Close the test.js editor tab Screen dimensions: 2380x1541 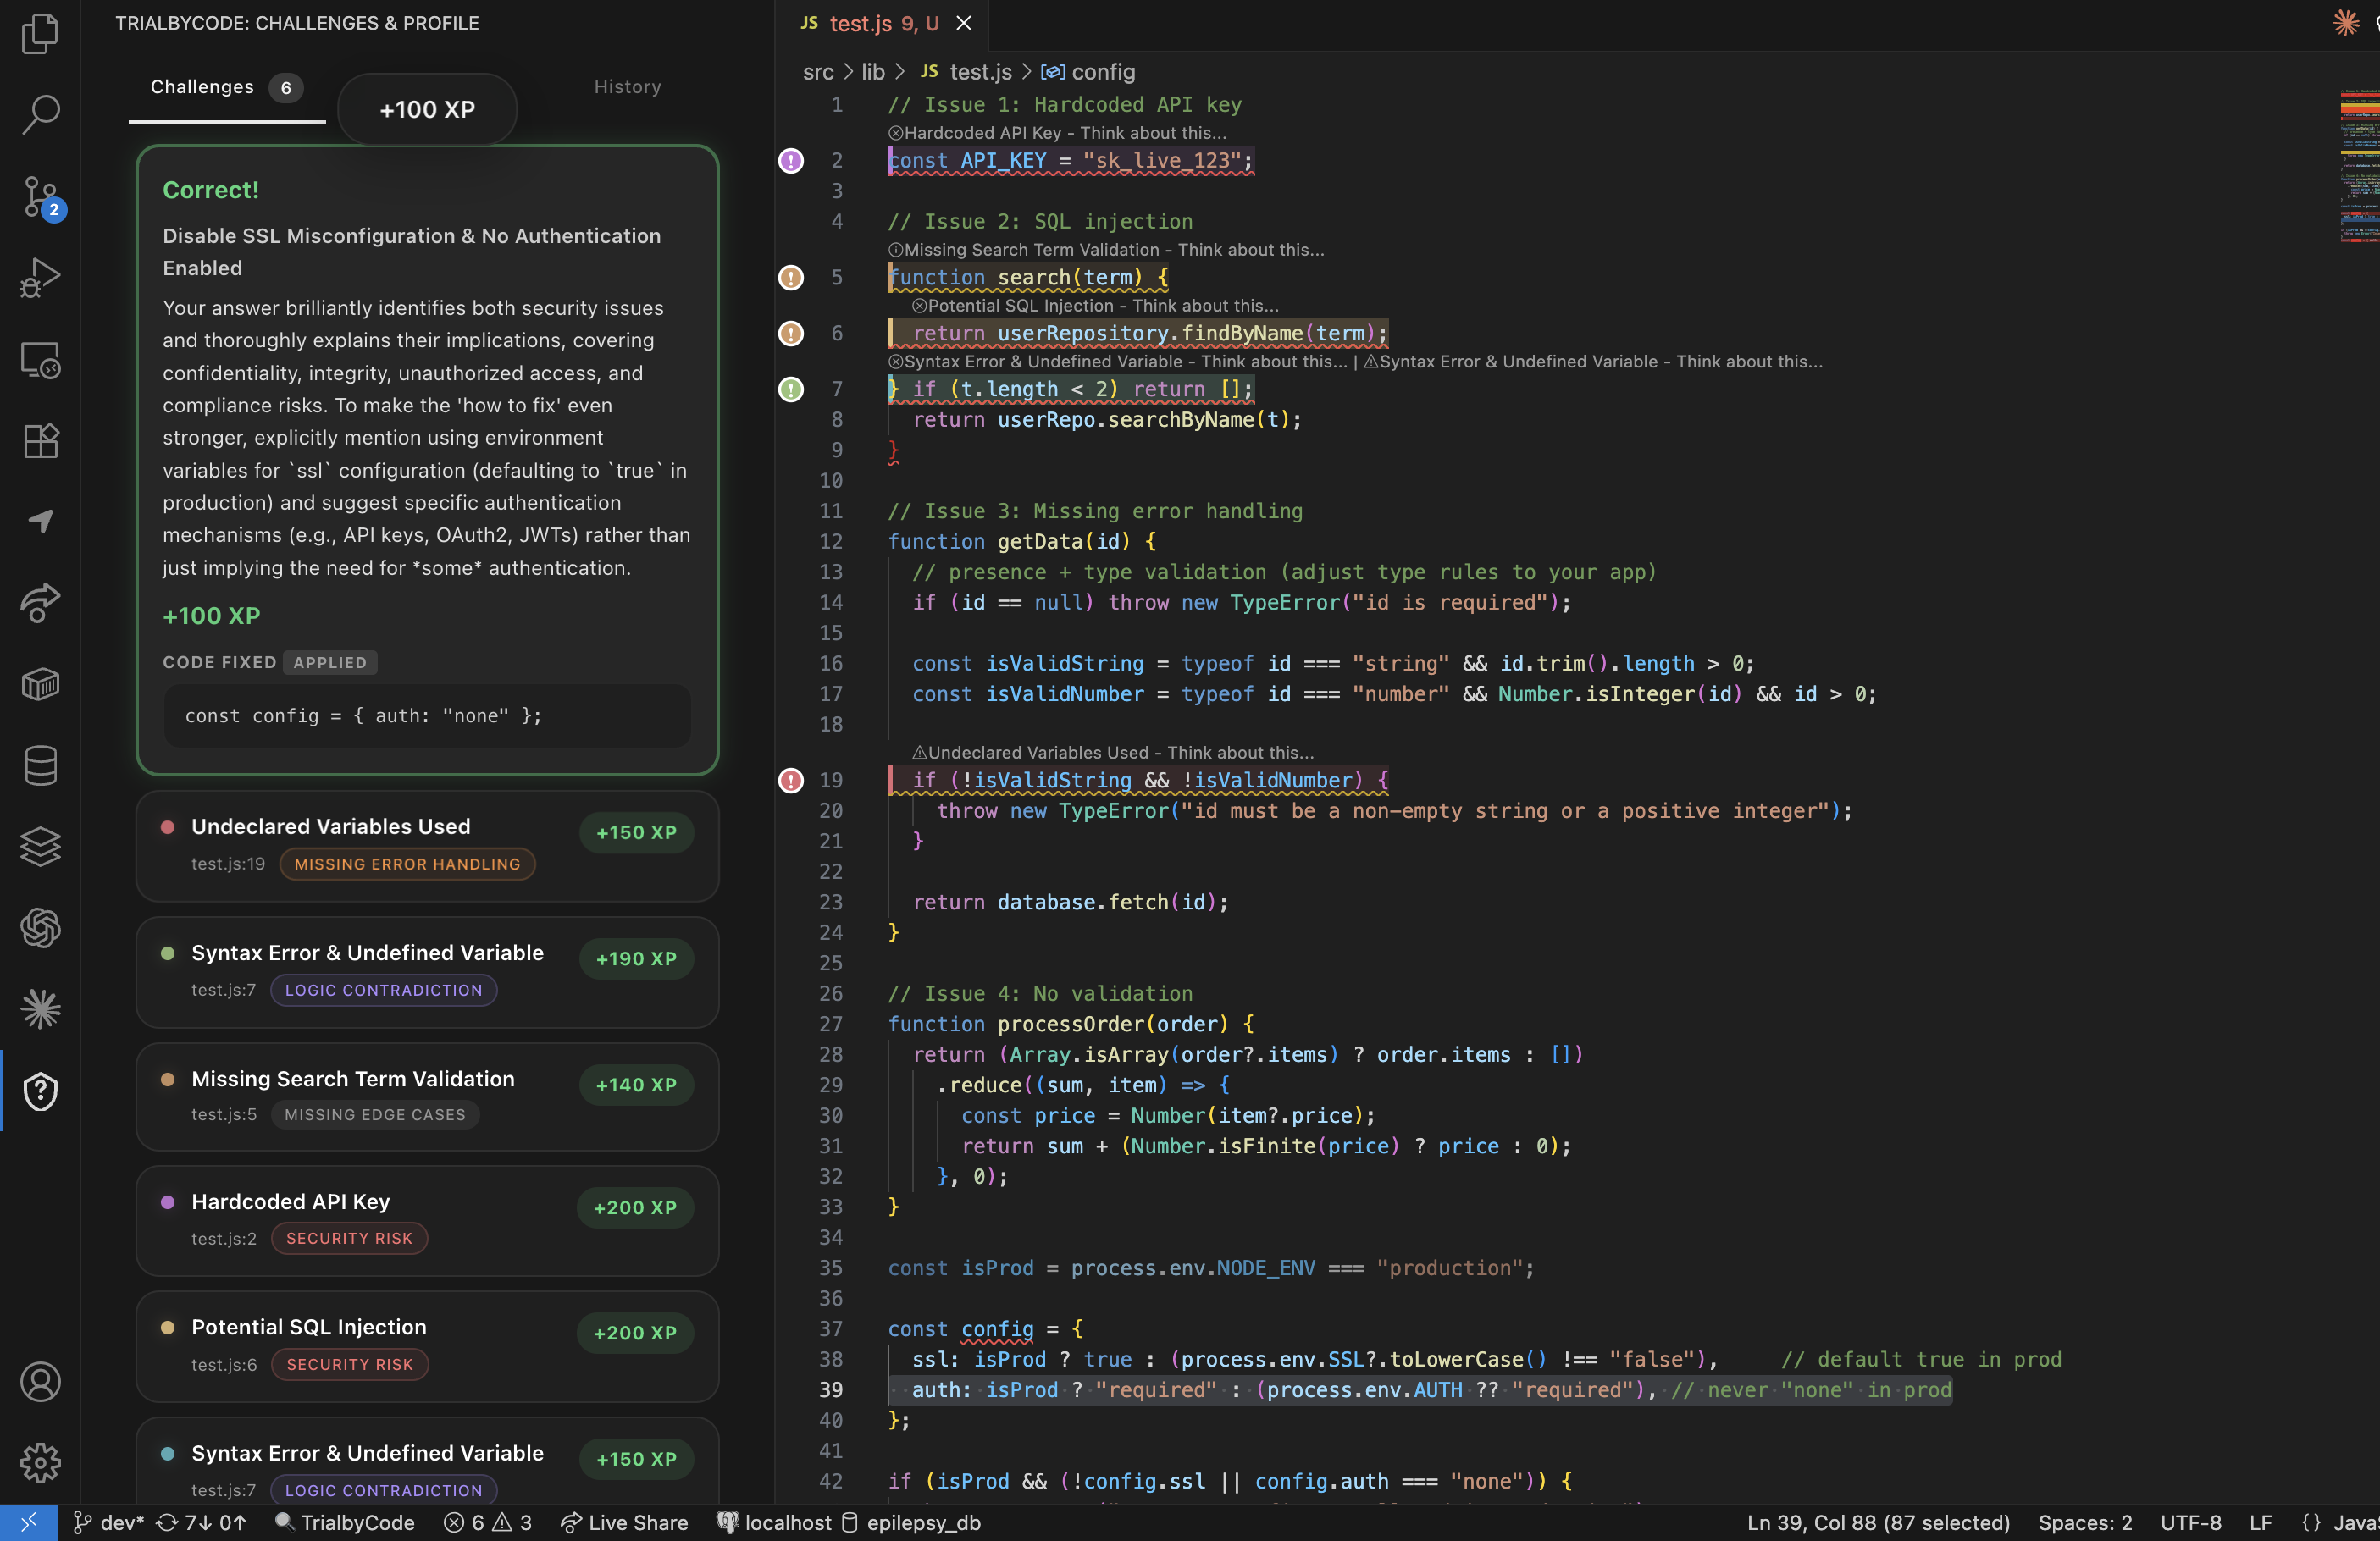[x=963, y=23]
